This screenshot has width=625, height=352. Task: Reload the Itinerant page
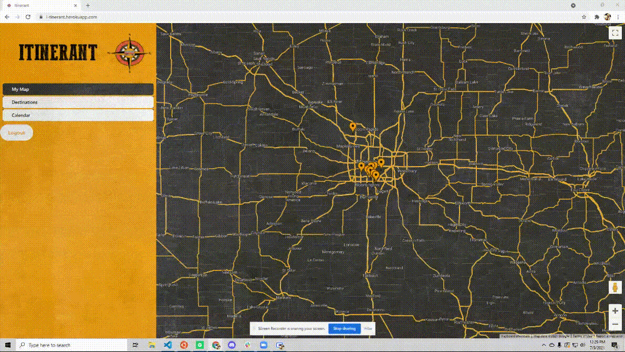(28, 17)
